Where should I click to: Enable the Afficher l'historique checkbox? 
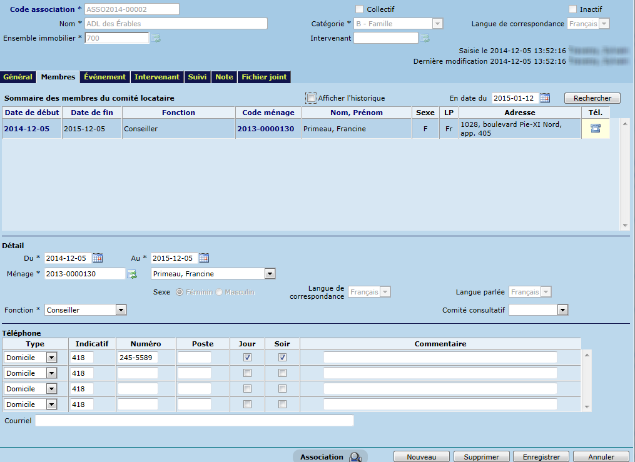311,98
